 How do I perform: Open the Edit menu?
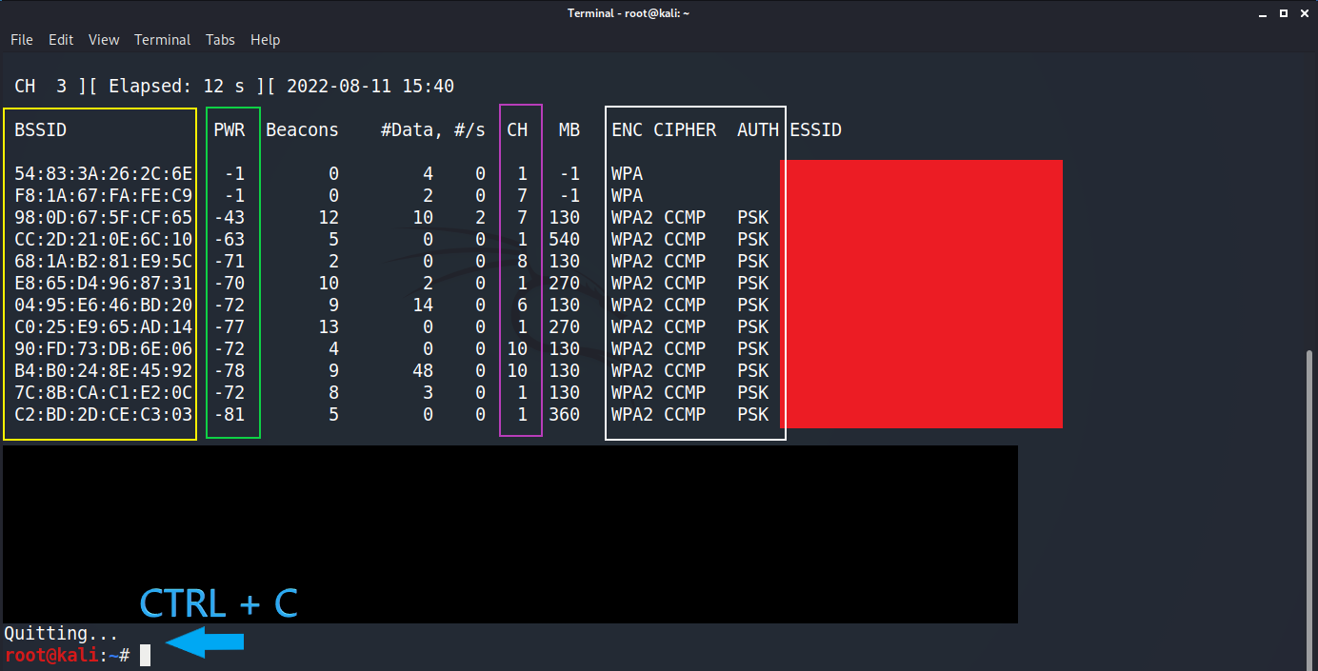pyautogui.click(x=61, y=40)
